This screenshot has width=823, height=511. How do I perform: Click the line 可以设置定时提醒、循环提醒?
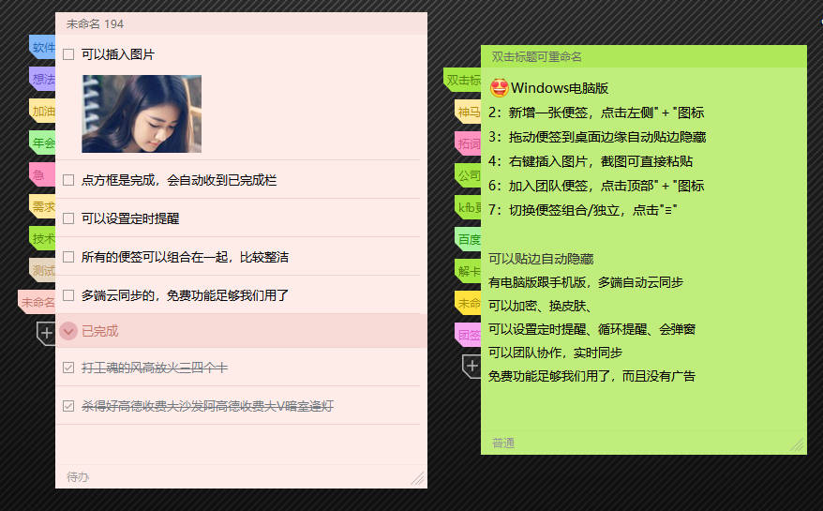pos(592,329)
